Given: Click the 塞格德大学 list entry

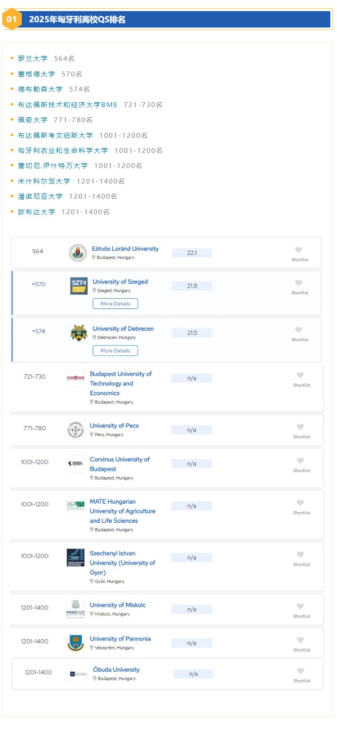Looking at the screenshot, I should click(36, 74).
